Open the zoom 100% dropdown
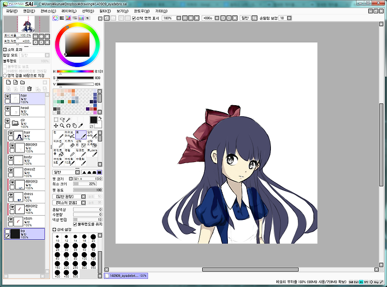The height and width of the screenshot is (287, 387). coord(178,18)
